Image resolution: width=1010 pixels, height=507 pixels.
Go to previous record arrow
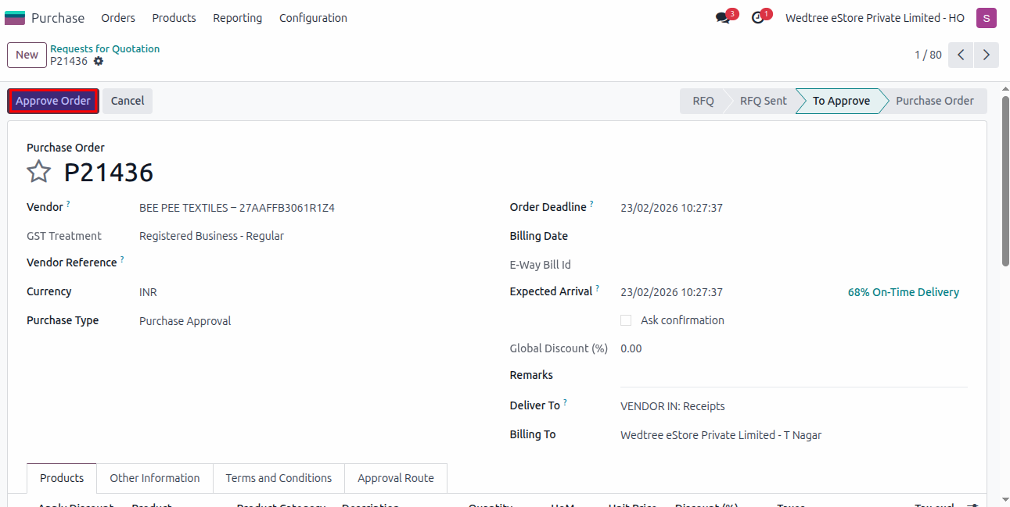[x=961, y=55]
